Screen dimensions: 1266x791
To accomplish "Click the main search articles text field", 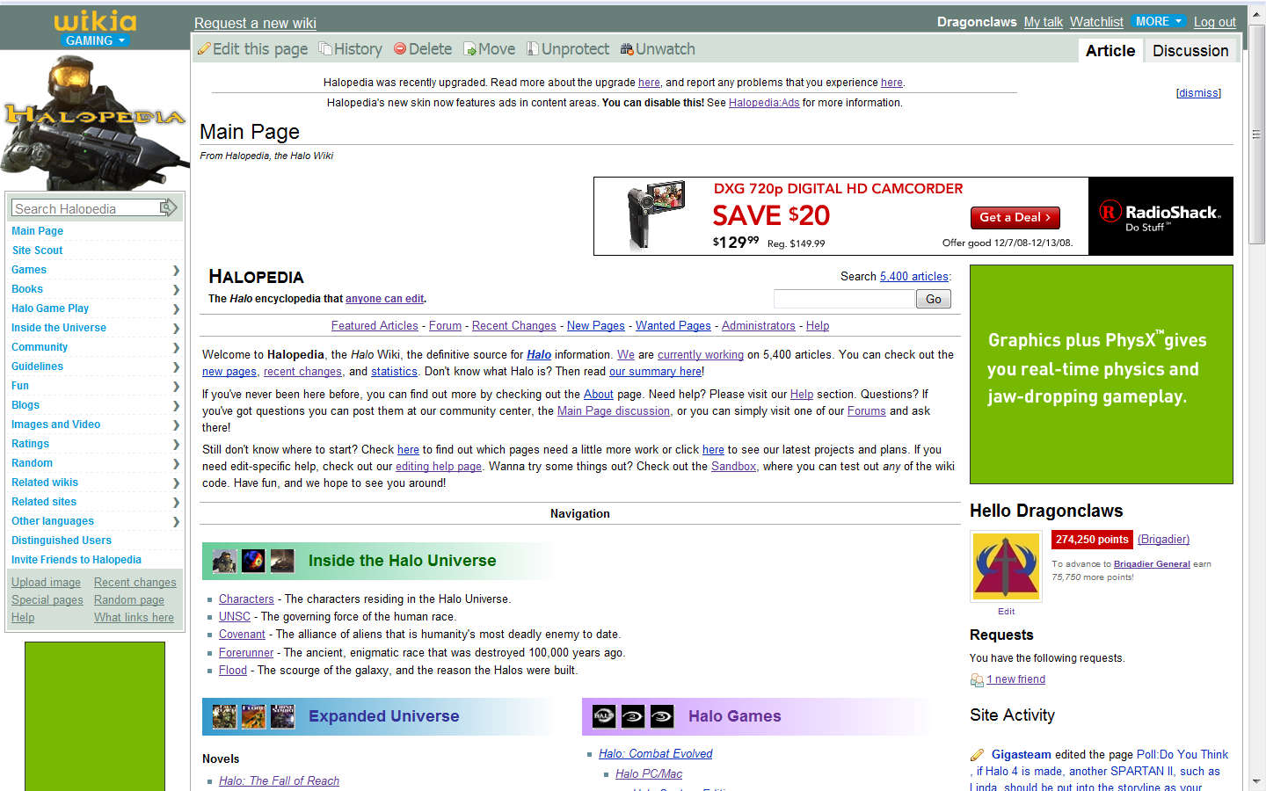I will 844,300.
